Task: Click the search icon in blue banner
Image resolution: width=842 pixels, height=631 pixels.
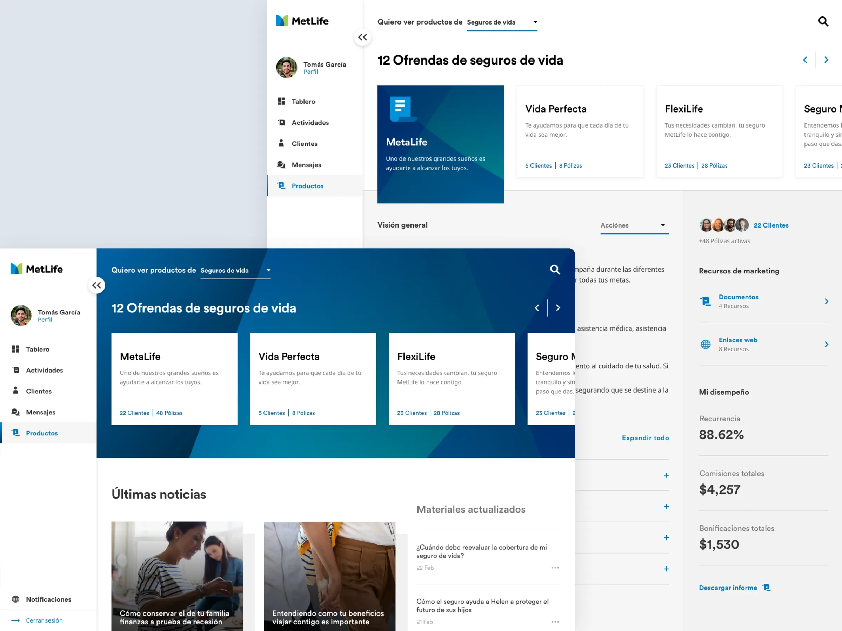Action: (x=555, y=270)
